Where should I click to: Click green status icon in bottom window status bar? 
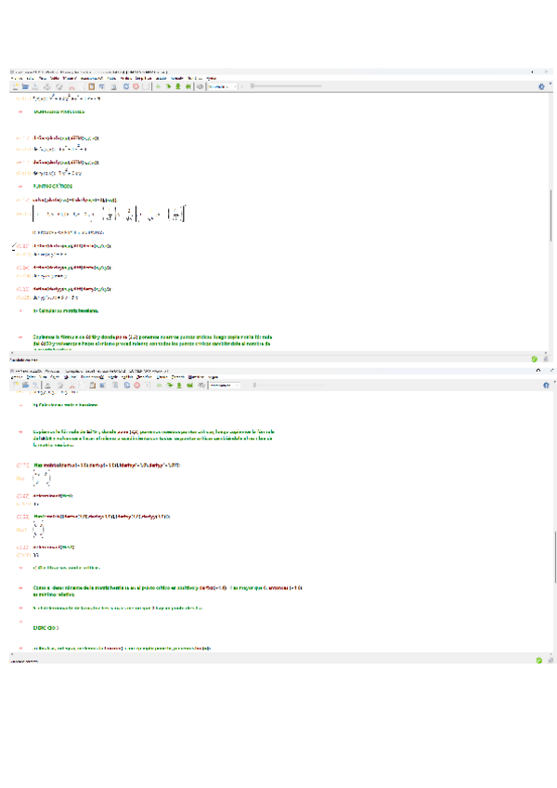[539, 661]
